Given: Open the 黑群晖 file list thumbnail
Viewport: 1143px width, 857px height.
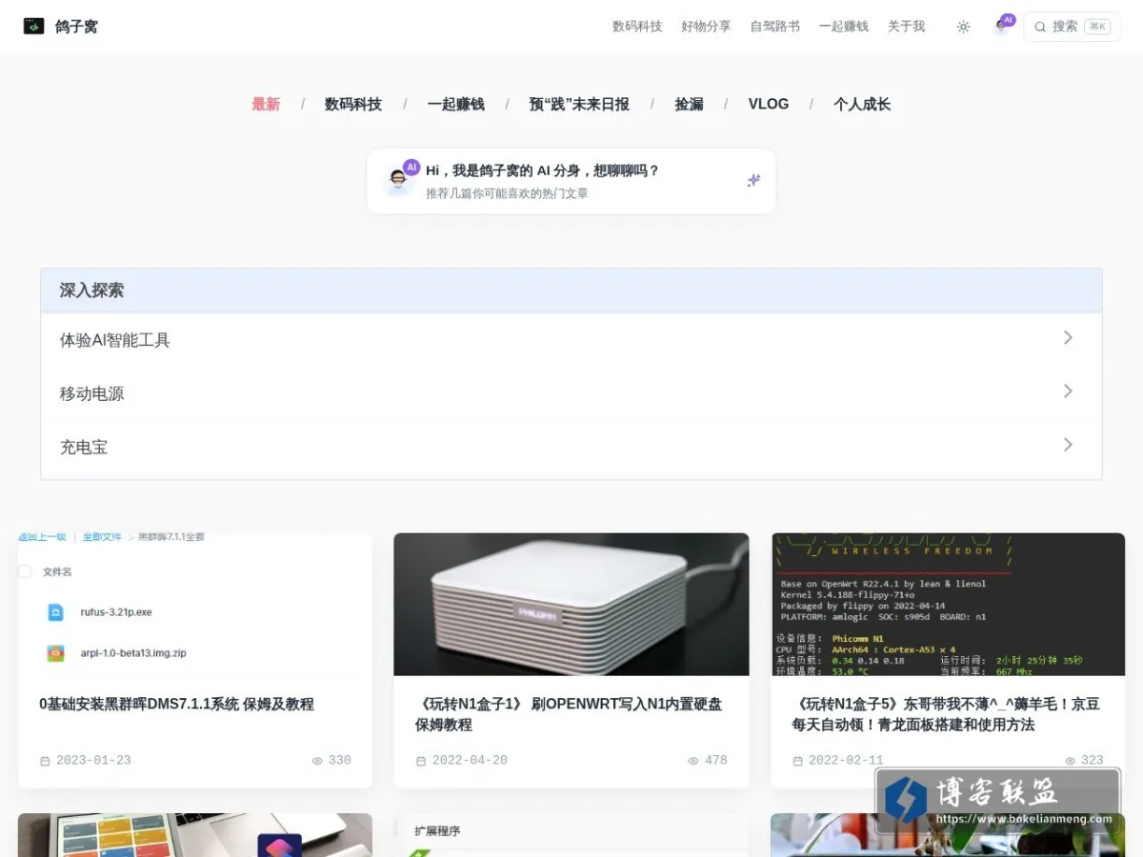Looking at the screenshot, I should click(195, 604).
